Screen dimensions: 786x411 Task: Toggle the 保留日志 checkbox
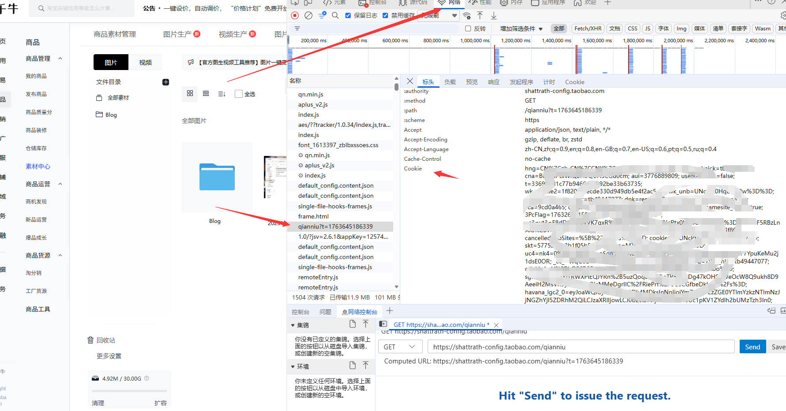point(348,15)
